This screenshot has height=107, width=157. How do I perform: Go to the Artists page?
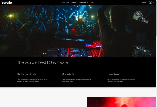pyautogui.click(x=74, y=3)
